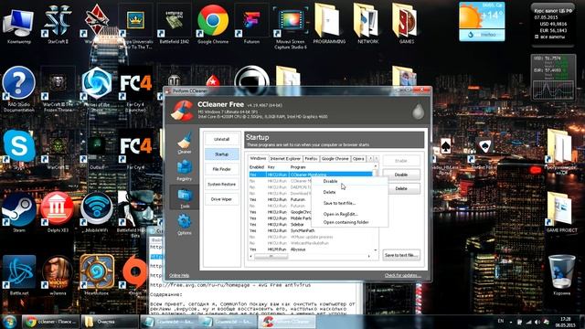The width and height of the screenshot is (585, 329).
Task: Select the Tools section icon in CCleaner
Action: click(185, 197)
